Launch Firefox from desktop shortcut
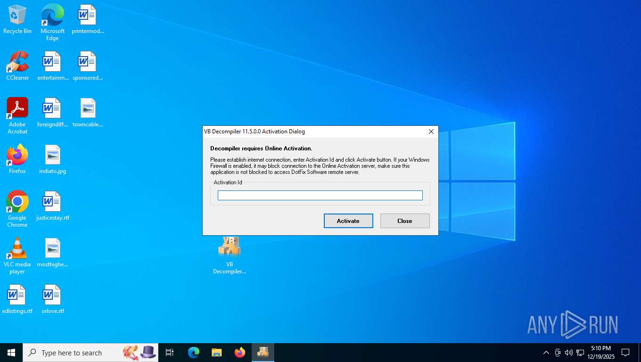641x362 pixels. (17, 159)
